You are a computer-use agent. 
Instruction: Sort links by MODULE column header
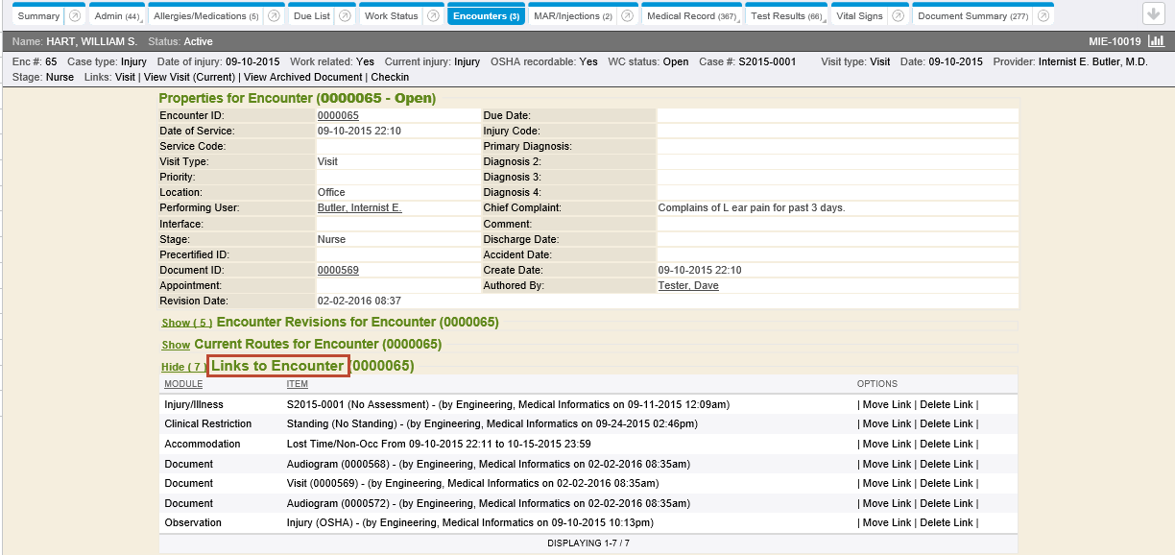(183, 384)
